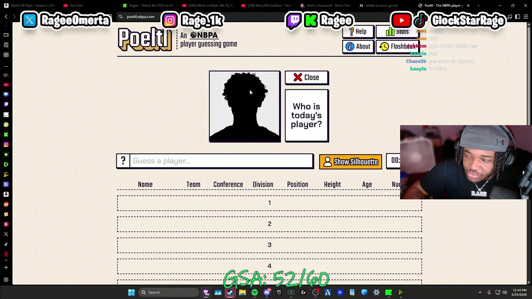Click the three-dots sidebar more icon
The image size is (532, 299).
pyautogui.click(x=6, y=66)
